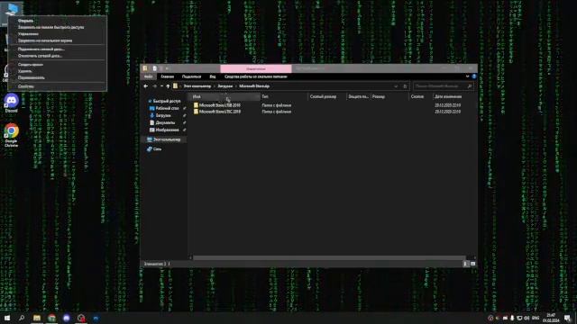577x324 pixels.
Task: Open Chrome from taskbar
Action: point(51,318)
